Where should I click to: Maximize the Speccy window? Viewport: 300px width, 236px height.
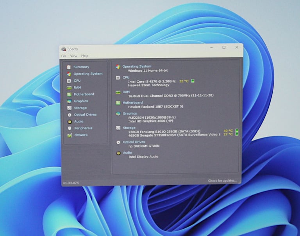[x=224, y=47]
